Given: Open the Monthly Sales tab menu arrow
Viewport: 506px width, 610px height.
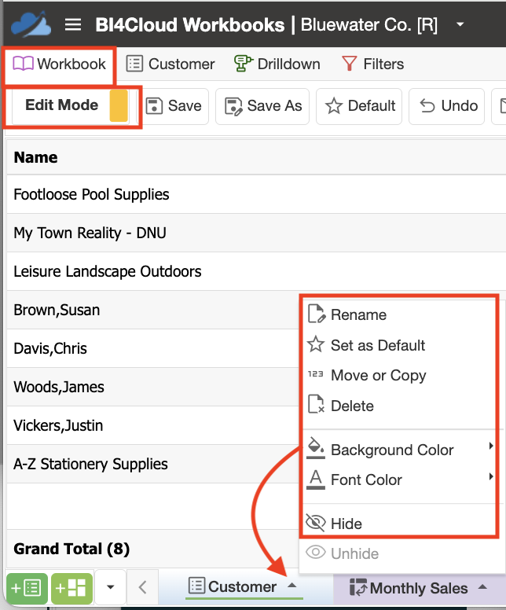Looking at the screenshot, I should click(x=482, y=586).
